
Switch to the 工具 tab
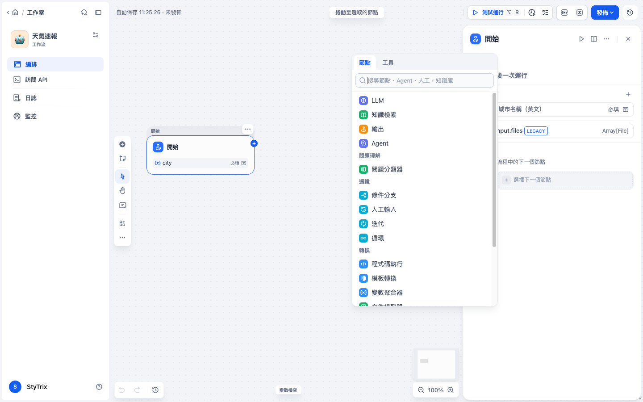click(388, 63)
